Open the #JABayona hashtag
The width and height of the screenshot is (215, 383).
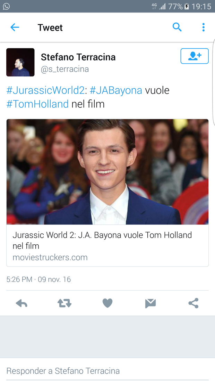(116, 90)
